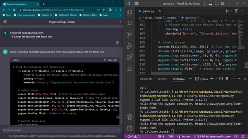
Task: Select the game.py editor tab
Action: point(148,11)
